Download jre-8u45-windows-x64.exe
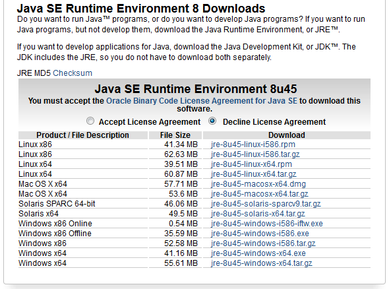389x289 pixels. pos(258,253)
